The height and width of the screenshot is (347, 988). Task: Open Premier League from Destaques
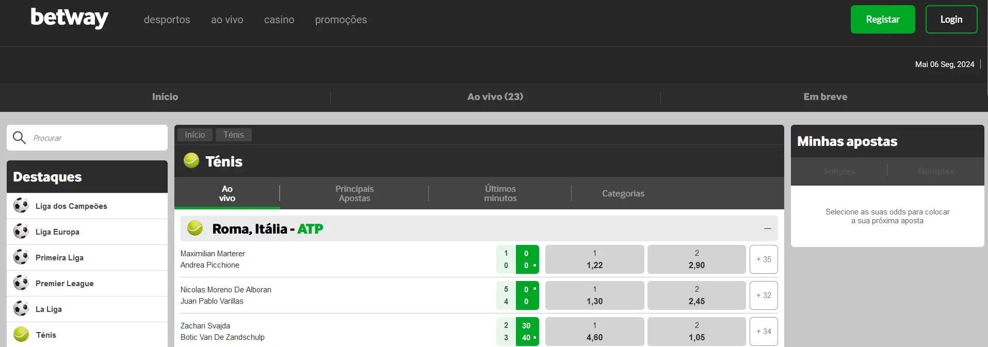coord(87,283)
